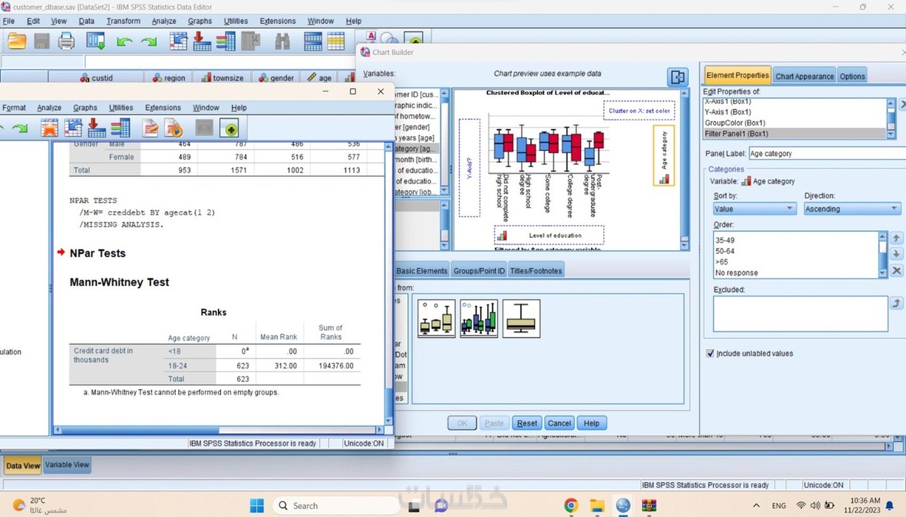Image resolution: width=906 pixels, height=517 pixels.
Task: Click the Redo arrow in Viewer toolbar
Action: coord(20,128)
